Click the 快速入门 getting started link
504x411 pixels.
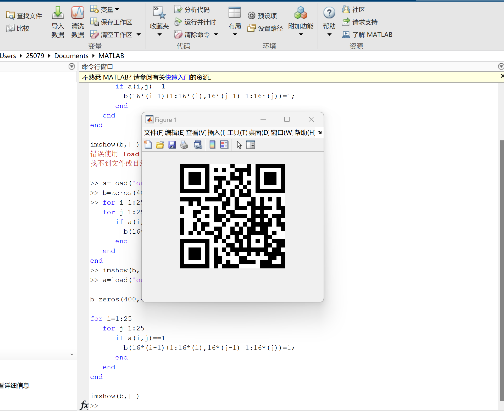coord(177,77)
